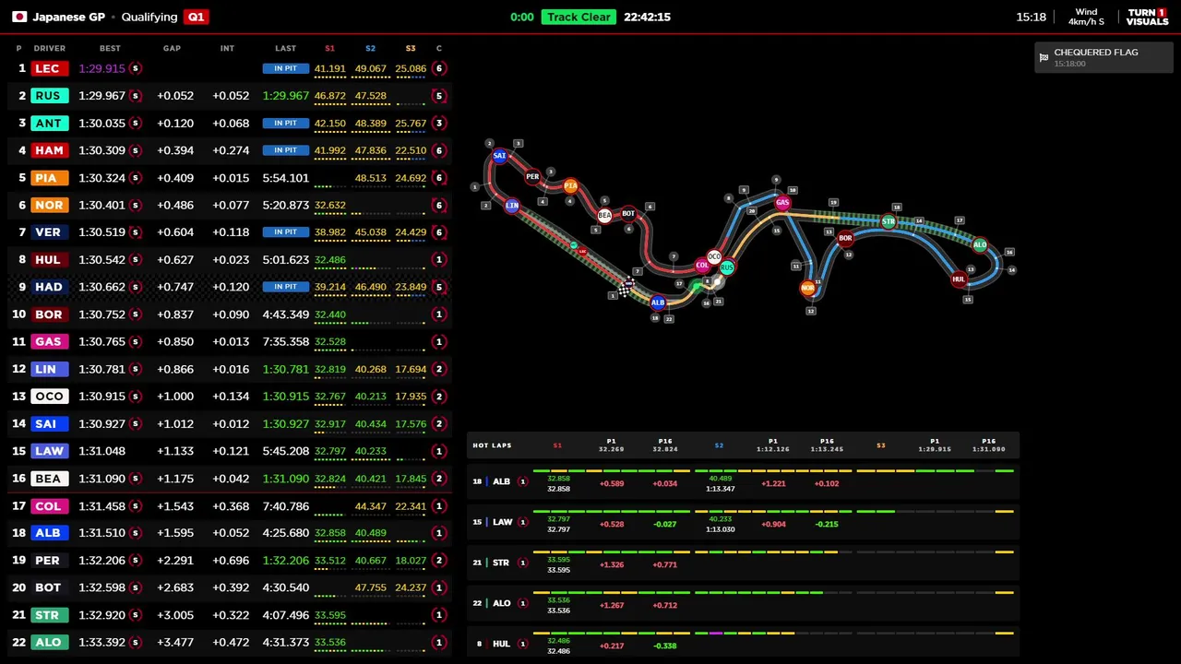This screenshot has height=664, width=1181.
Task: Click the 15:18 local time display
Action: pyautogui.click(x=1031, y=17)
